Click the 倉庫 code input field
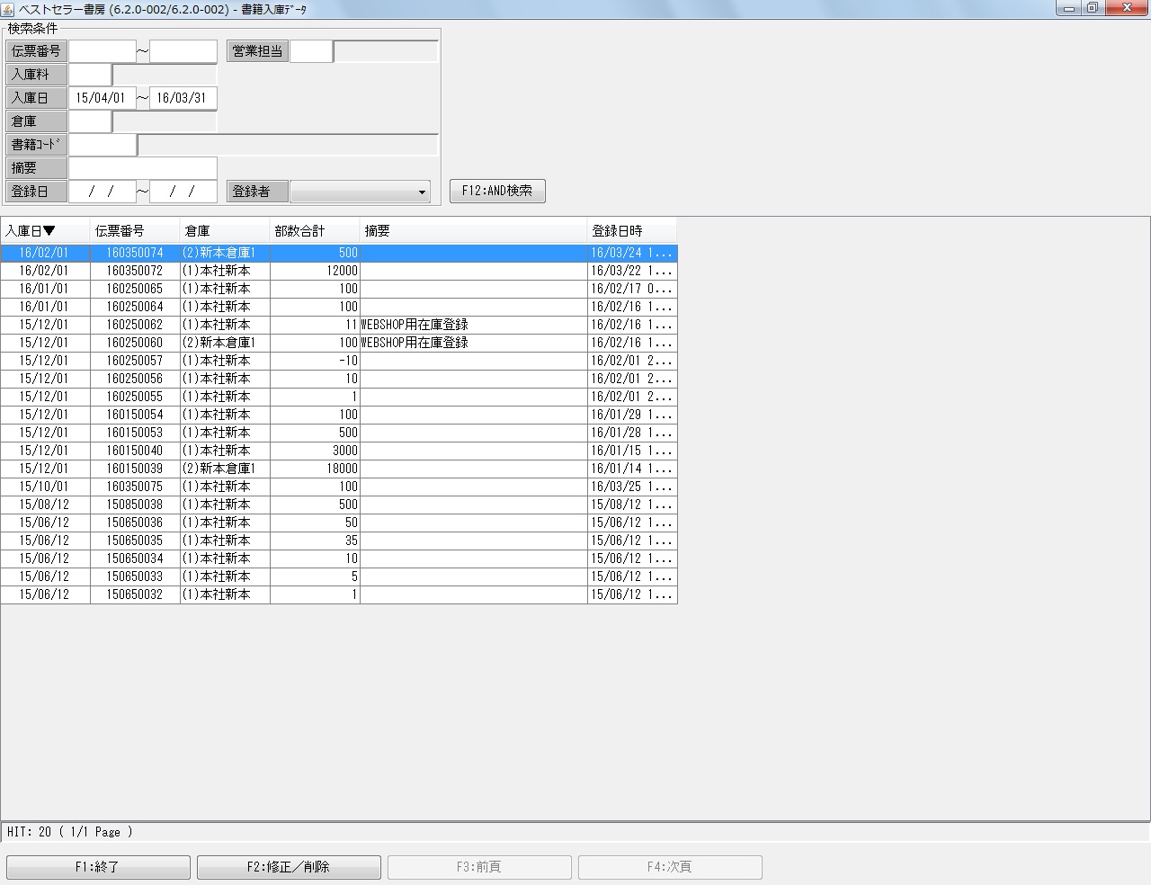Viewport: 1151px width, 885px height. coord(90,121)
